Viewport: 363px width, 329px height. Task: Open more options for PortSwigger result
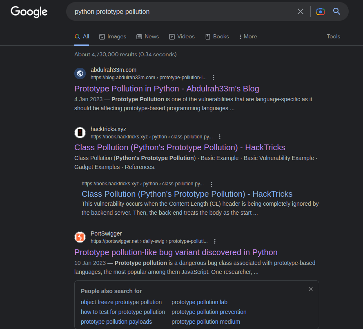click(215, 241)
